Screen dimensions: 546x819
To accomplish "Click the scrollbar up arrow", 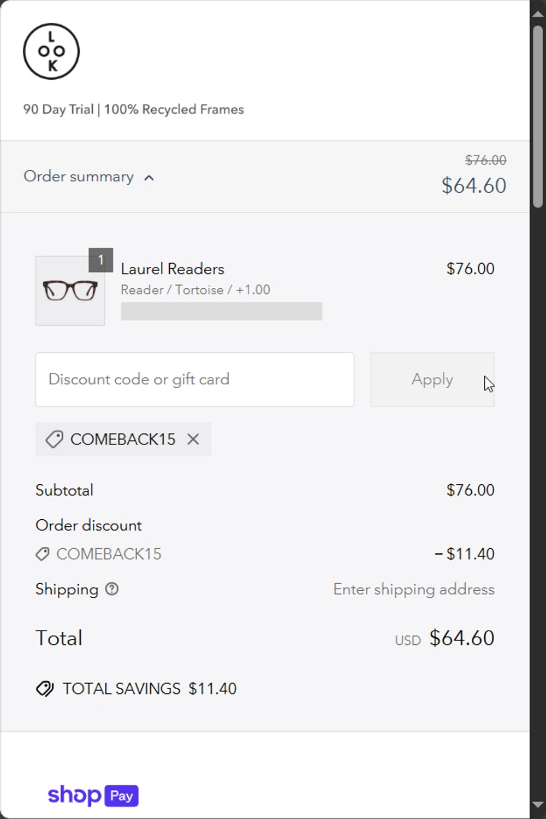I will pos(538,13).
